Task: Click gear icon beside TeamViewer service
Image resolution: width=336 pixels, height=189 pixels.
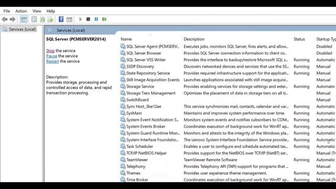Action: pyautogui.click(x=123, y=160)
